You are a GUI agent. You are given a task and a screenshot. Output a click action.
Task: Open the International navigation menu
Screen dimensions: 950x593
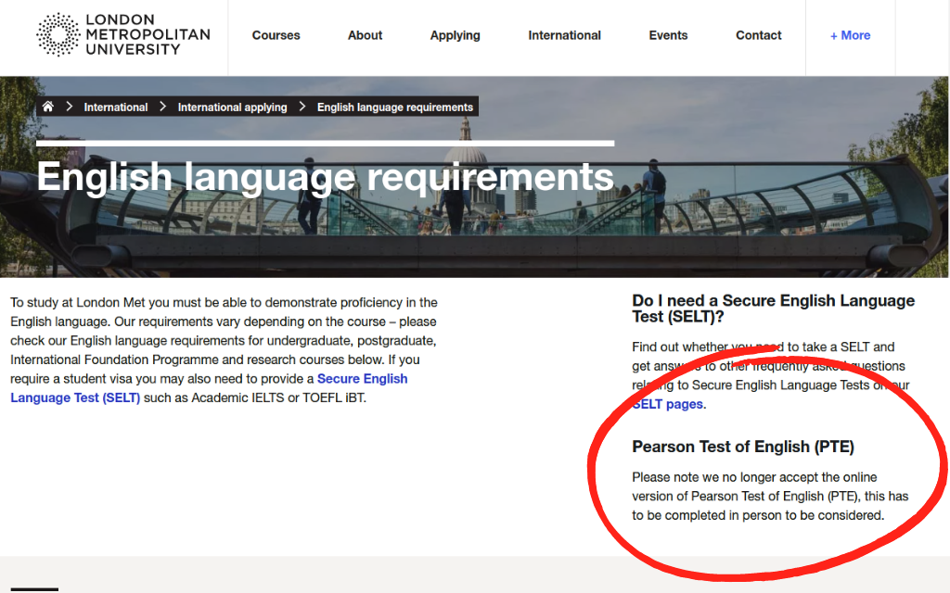(x=564, y=35)
